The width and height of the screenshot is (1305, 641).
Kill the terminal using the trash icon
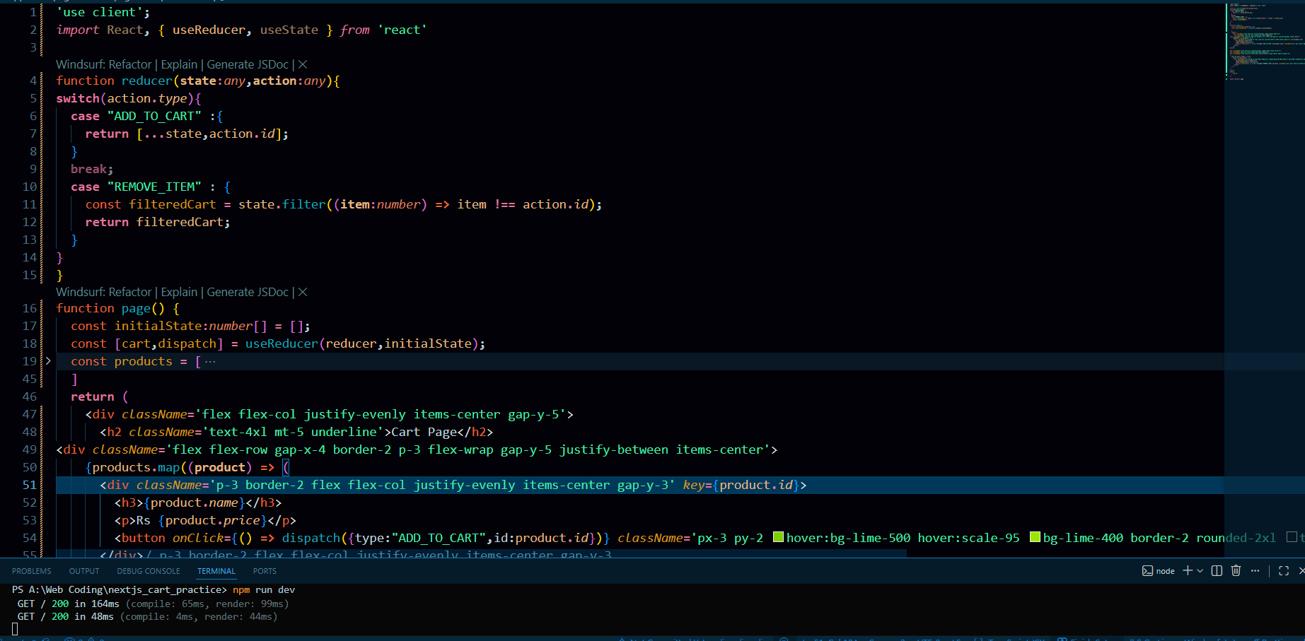[1236, 571]
